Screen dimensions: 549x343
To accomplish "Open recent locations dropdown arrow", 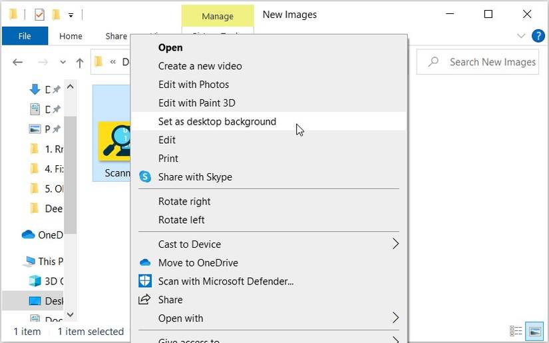I will tap(63, 62).
